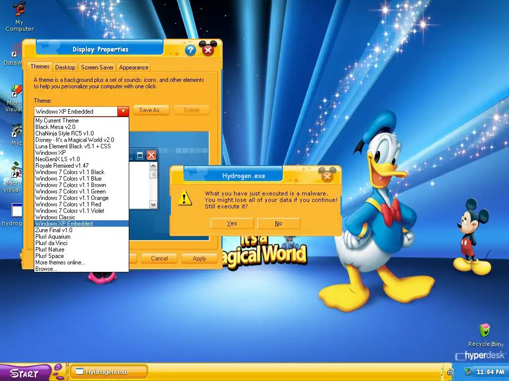Click the system tray network icon
This screenshot has width=509, height=381.
coord(468,372)
